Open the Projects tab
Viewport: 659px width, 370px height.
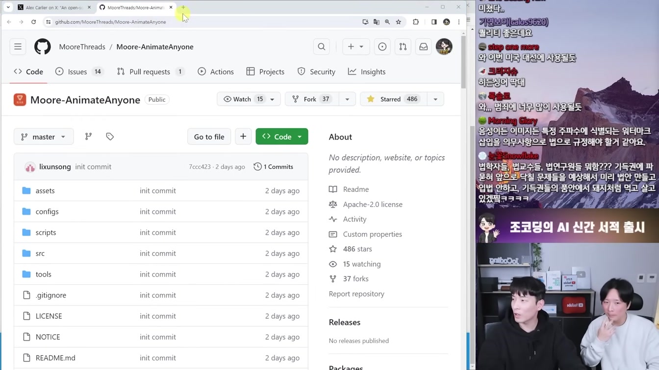click(x=265, y=72)
